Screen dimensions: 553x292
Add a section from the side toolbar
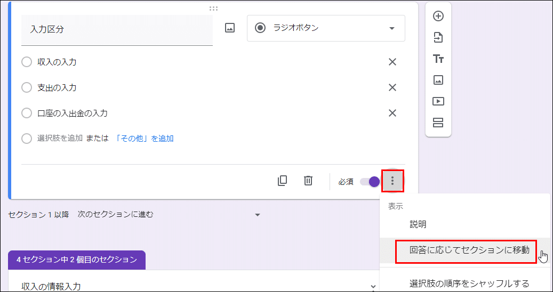[x=438, y=123]
